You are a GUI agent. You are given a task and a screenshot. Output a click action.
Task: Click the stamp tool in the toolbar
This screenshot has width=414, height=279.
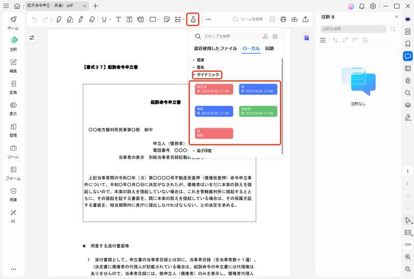point(193,20)
